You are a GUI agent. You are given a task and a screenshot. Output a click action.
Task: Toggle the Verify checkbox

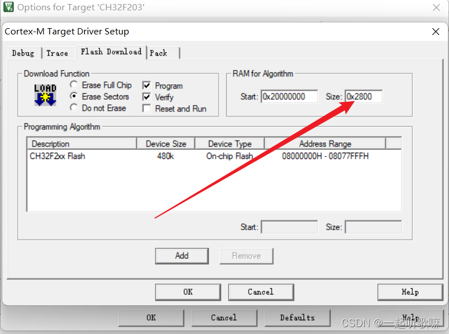pos(146,97)
